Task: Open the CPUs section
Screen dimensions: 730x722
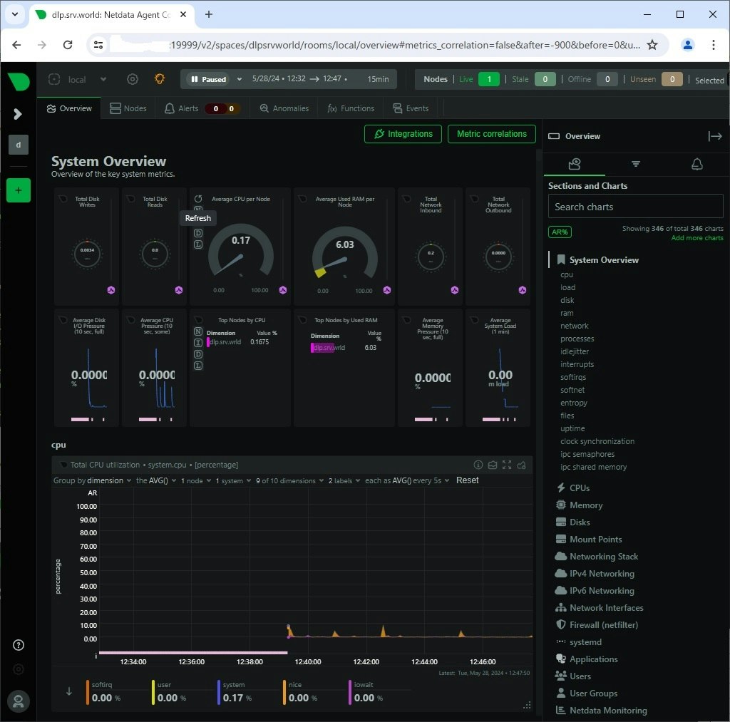Action: point(579,488)
